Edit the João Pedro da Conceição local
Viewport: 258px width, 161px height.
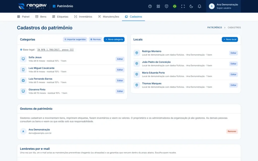[233, 64]
